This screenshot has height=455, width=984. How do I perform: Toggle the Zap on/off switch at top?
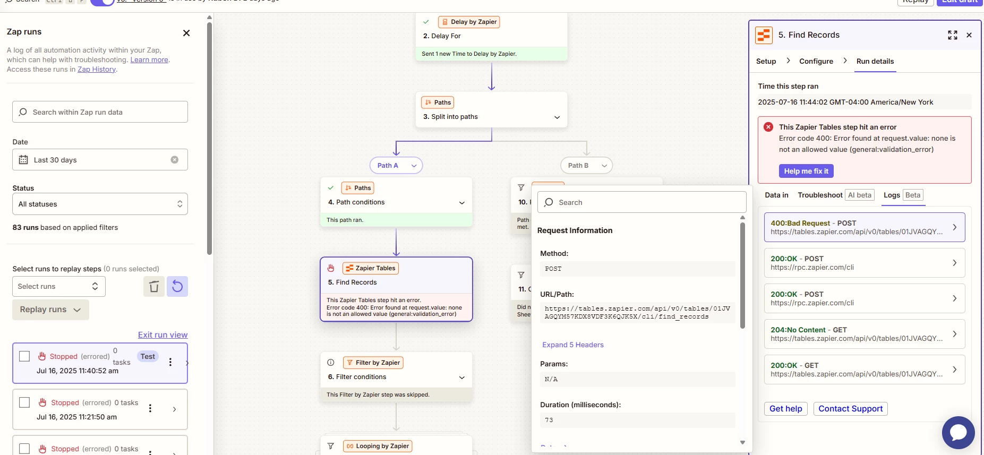pos(102,2)
